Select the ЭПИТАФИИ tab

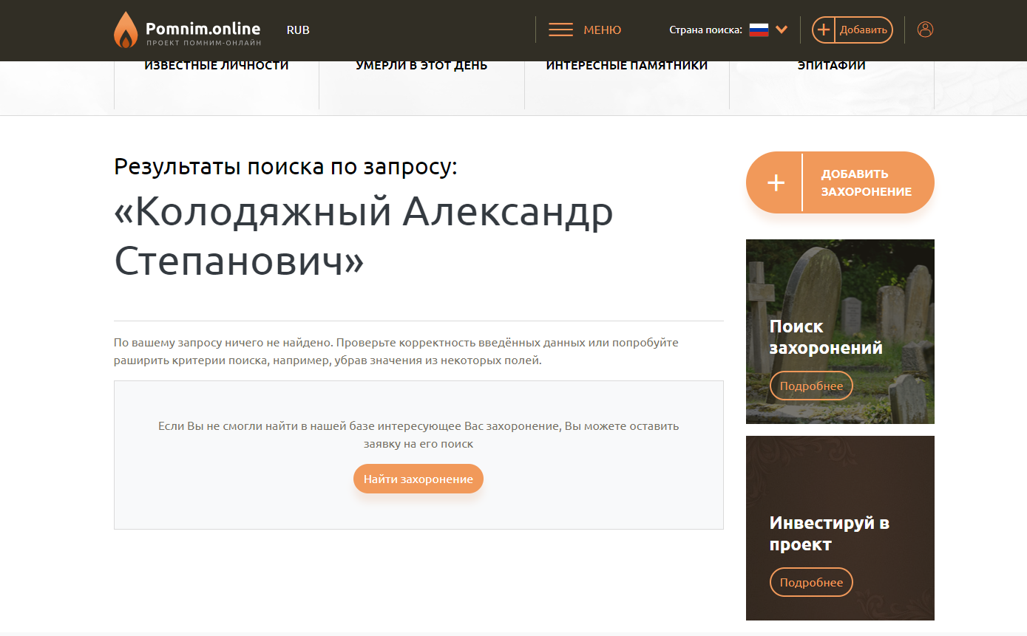(832, 66)
